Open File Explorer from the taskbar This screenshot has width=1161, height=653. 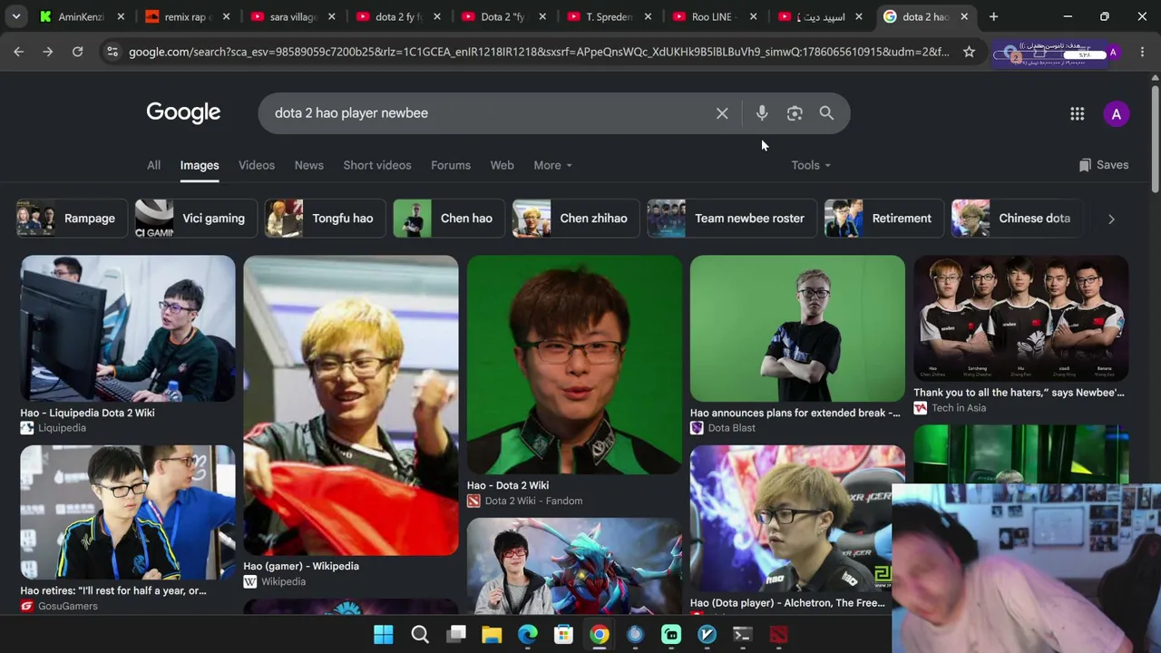click(492, 635)
